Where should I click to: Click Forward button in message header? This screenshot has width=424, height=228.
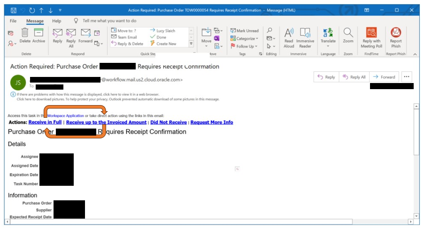(x=384, y=77)
